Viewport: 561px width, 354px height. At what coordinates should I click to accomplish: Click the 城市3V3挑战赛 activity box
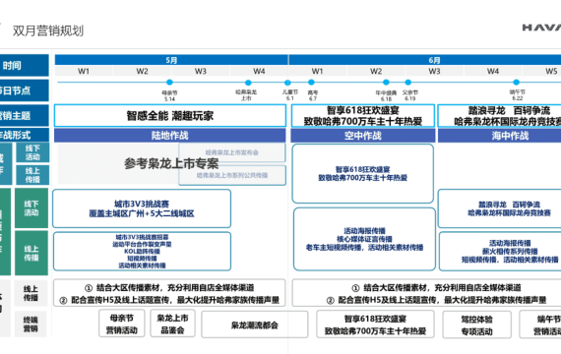click(142, 208)
